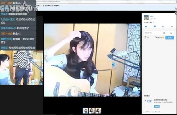
Task: Click the image attach icon beside comment box
Action: [x=164, y=33]
